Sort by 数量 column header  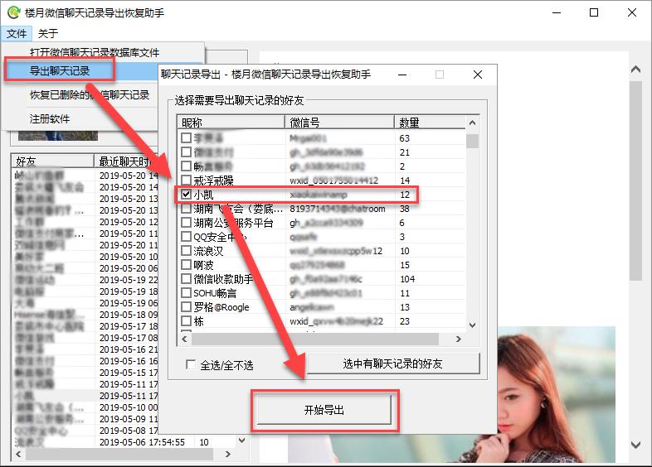click(430, 123)
